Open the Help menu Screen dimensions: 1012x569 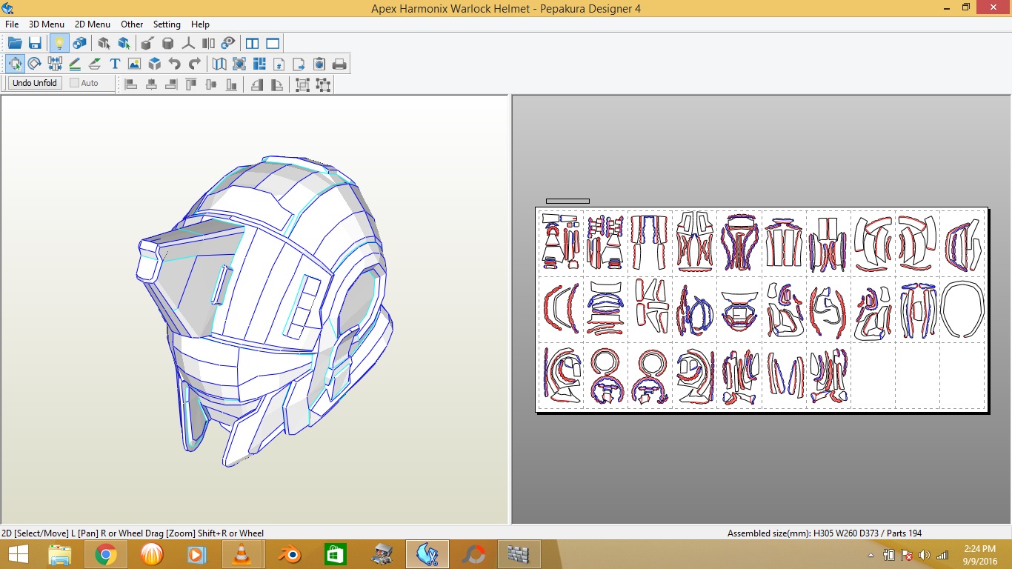[200, 24]
